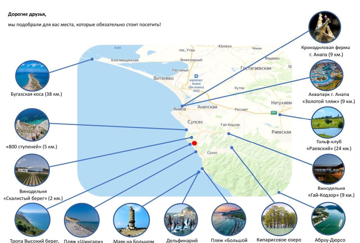360x243 pixels.
Task: Click the 'Рассвет' label on map
Action: click(241, 110)
